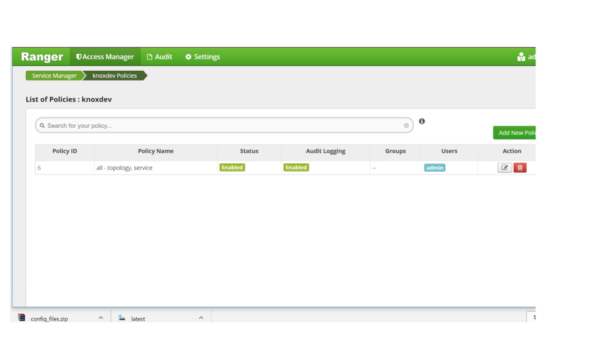Focus the policy search field

pyautogui.click(x=224, y=125)
